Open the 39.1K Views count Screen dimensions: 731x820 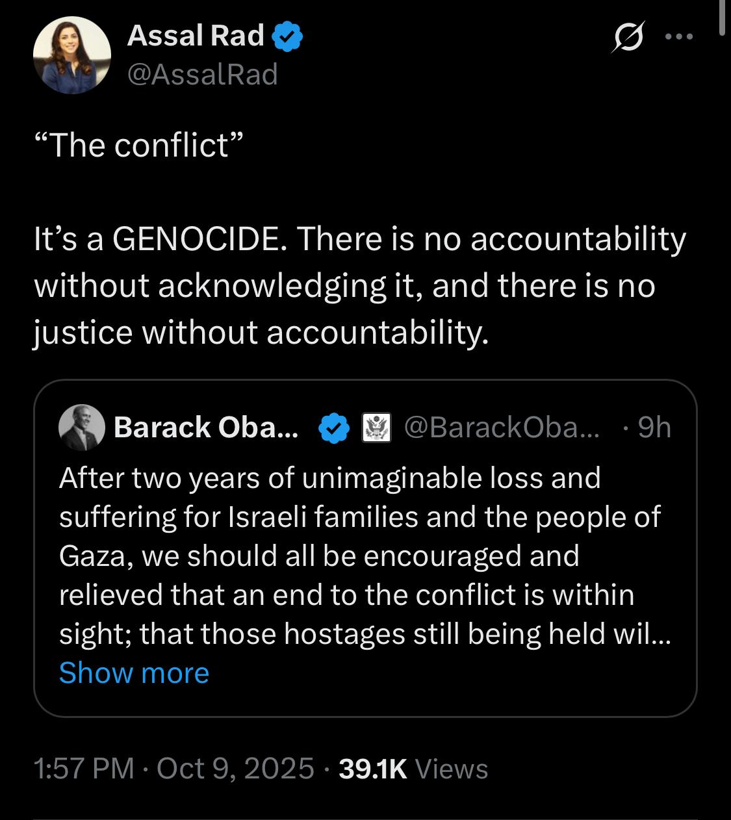(373, 769)
